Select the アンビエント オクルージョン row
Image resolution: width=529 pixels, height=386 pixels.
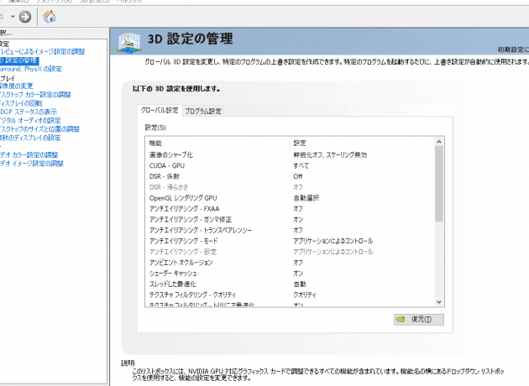[291, 263]
